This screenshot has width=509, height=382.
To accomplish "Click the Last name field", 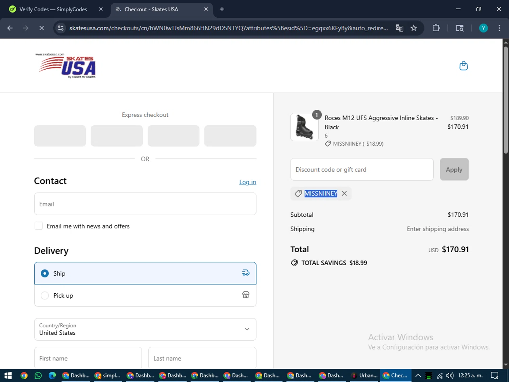I will point(202,358).
